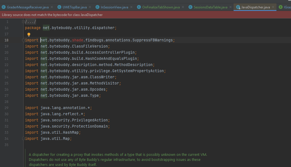The width and height of the screenshot is (291, 167).
Task: Place the caret on the SuppressFBWarnings import line
Action: coord(112,40)
